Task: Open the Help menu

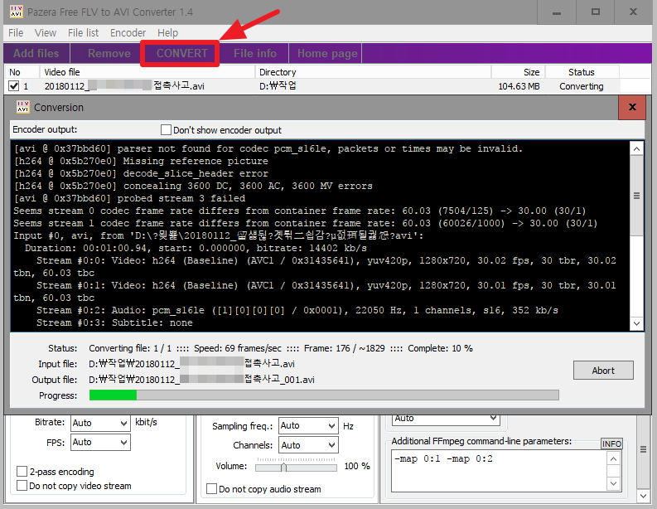Action: pos(167,32)
